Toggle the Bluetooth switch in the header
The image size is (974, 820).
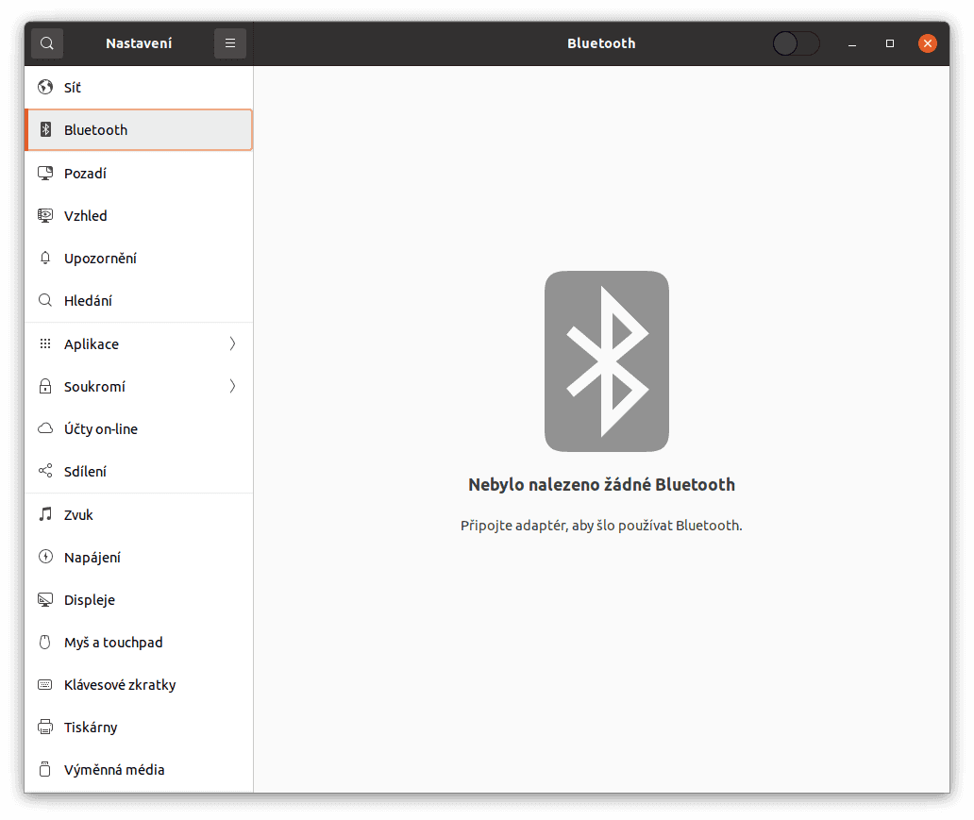[x=796, y=43]
